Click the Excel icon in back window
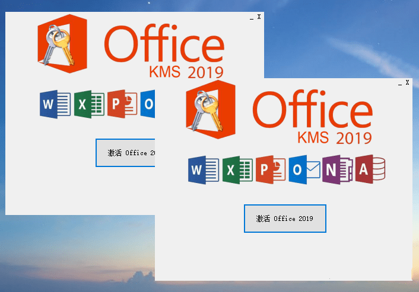Screen dimensions: 419x292 (89, 104)
